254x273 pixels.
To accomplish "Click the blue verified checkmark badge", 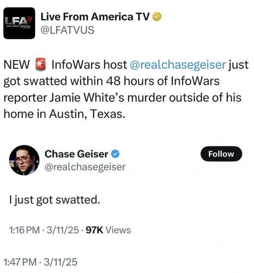I will [x=115, y=154].
